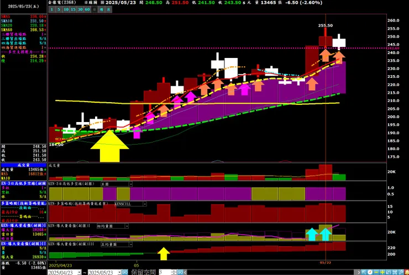Click the MA5 16812張 volume value
409x275 pixels.
tap(37, 174)
